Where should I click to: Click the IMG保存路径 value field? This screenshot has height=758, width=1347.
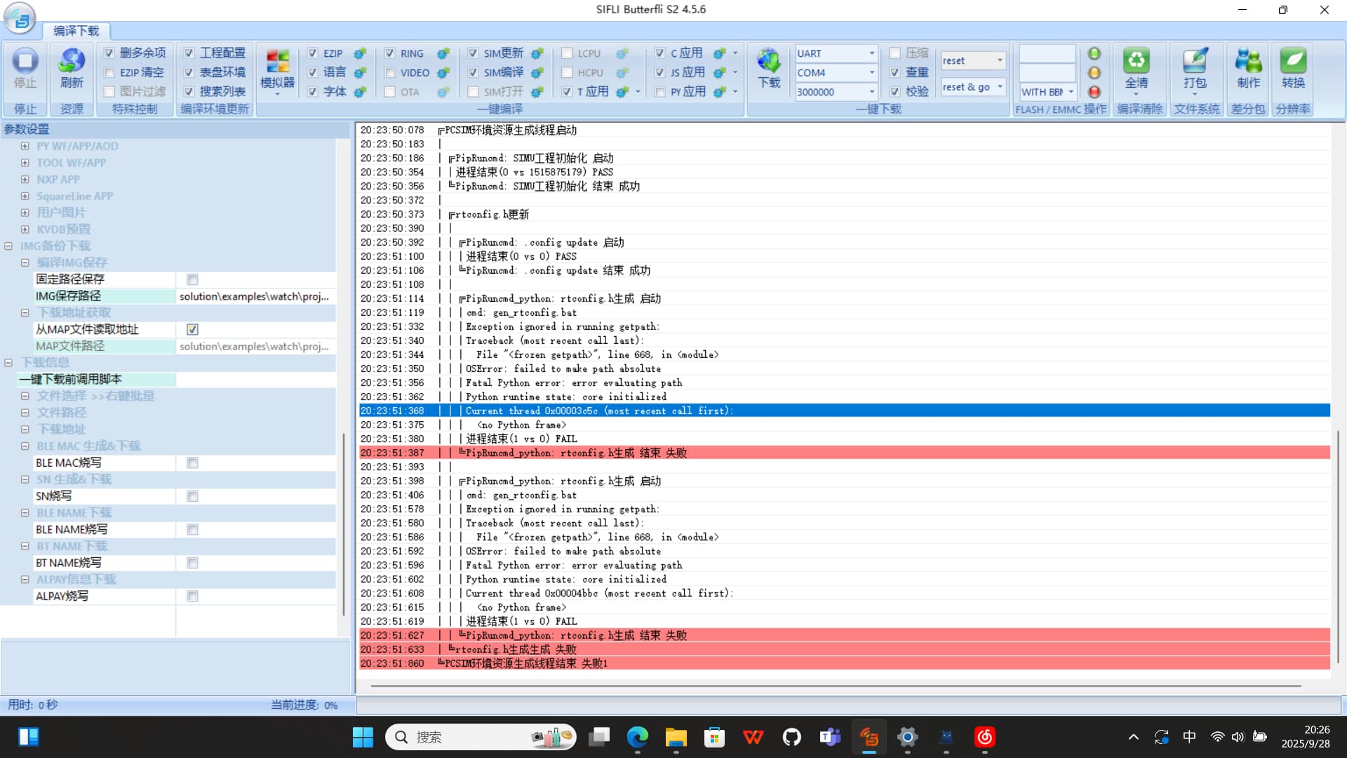click(255, 296)
